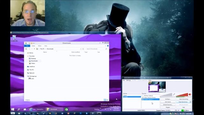Select Homegroup in navigation pane

32,76
